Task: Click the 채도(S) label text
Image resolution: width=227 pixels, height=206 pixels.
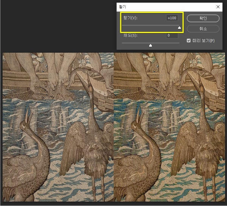Action: (x=130, y=36)
